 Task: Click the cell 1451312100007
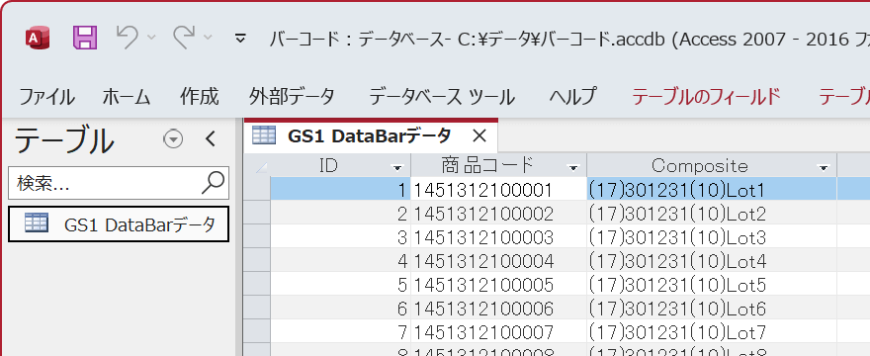coord(499,331)
